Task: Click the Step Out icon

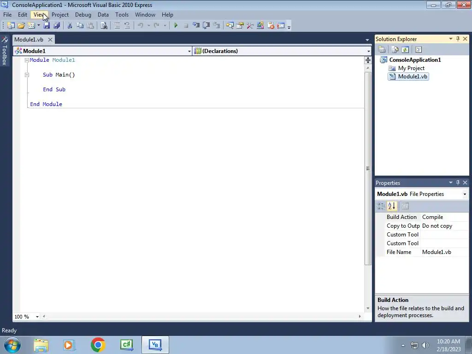Action: coord(217,26)
